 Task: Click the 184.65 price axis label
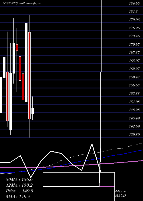(x=134, y=3)
